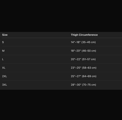122x120 pixels.
Task: Click the 64–69 cm metric value
Action: 89,76
